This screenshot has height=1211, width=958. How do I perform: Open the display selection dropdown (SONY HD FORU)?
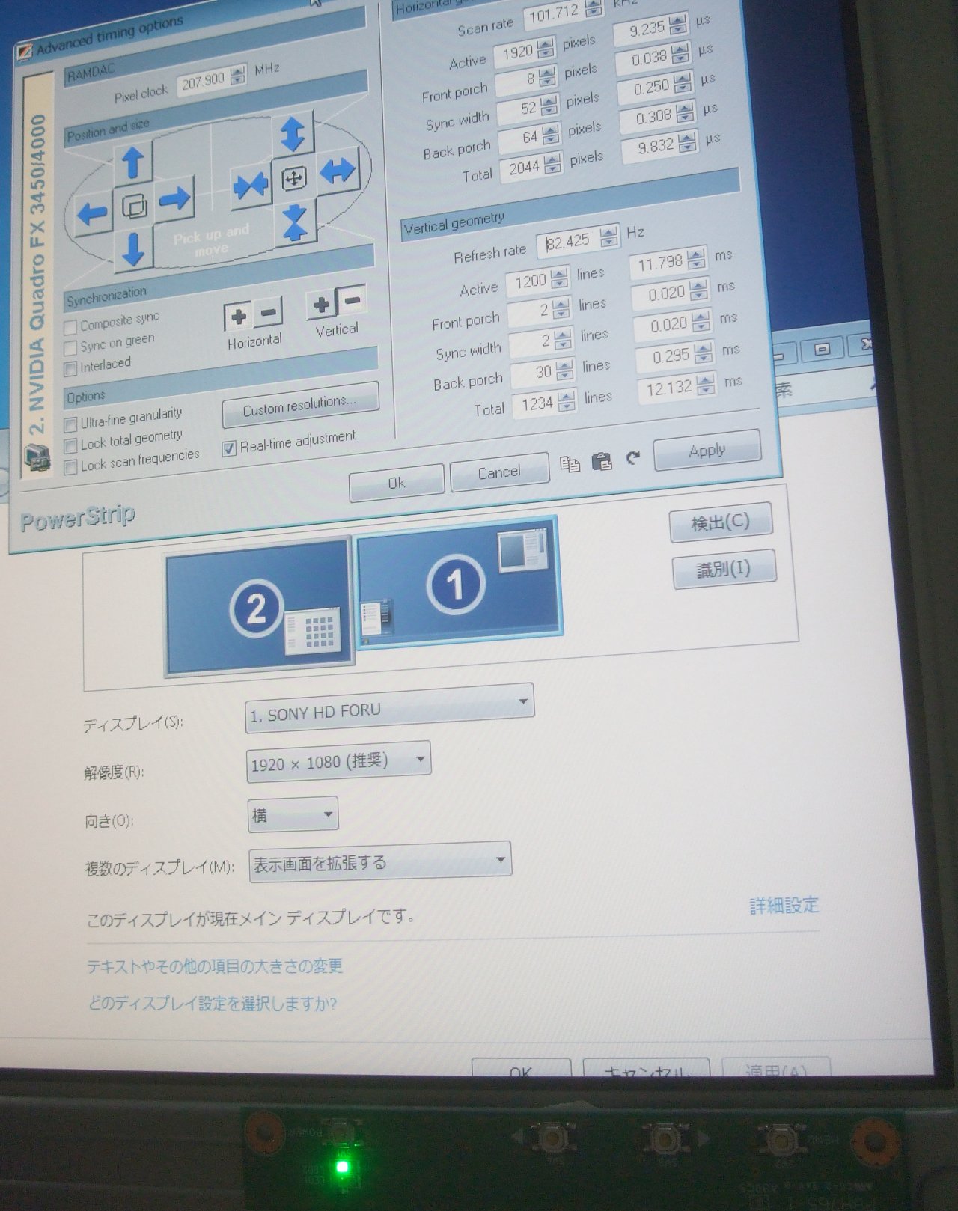tap(389, 708)
